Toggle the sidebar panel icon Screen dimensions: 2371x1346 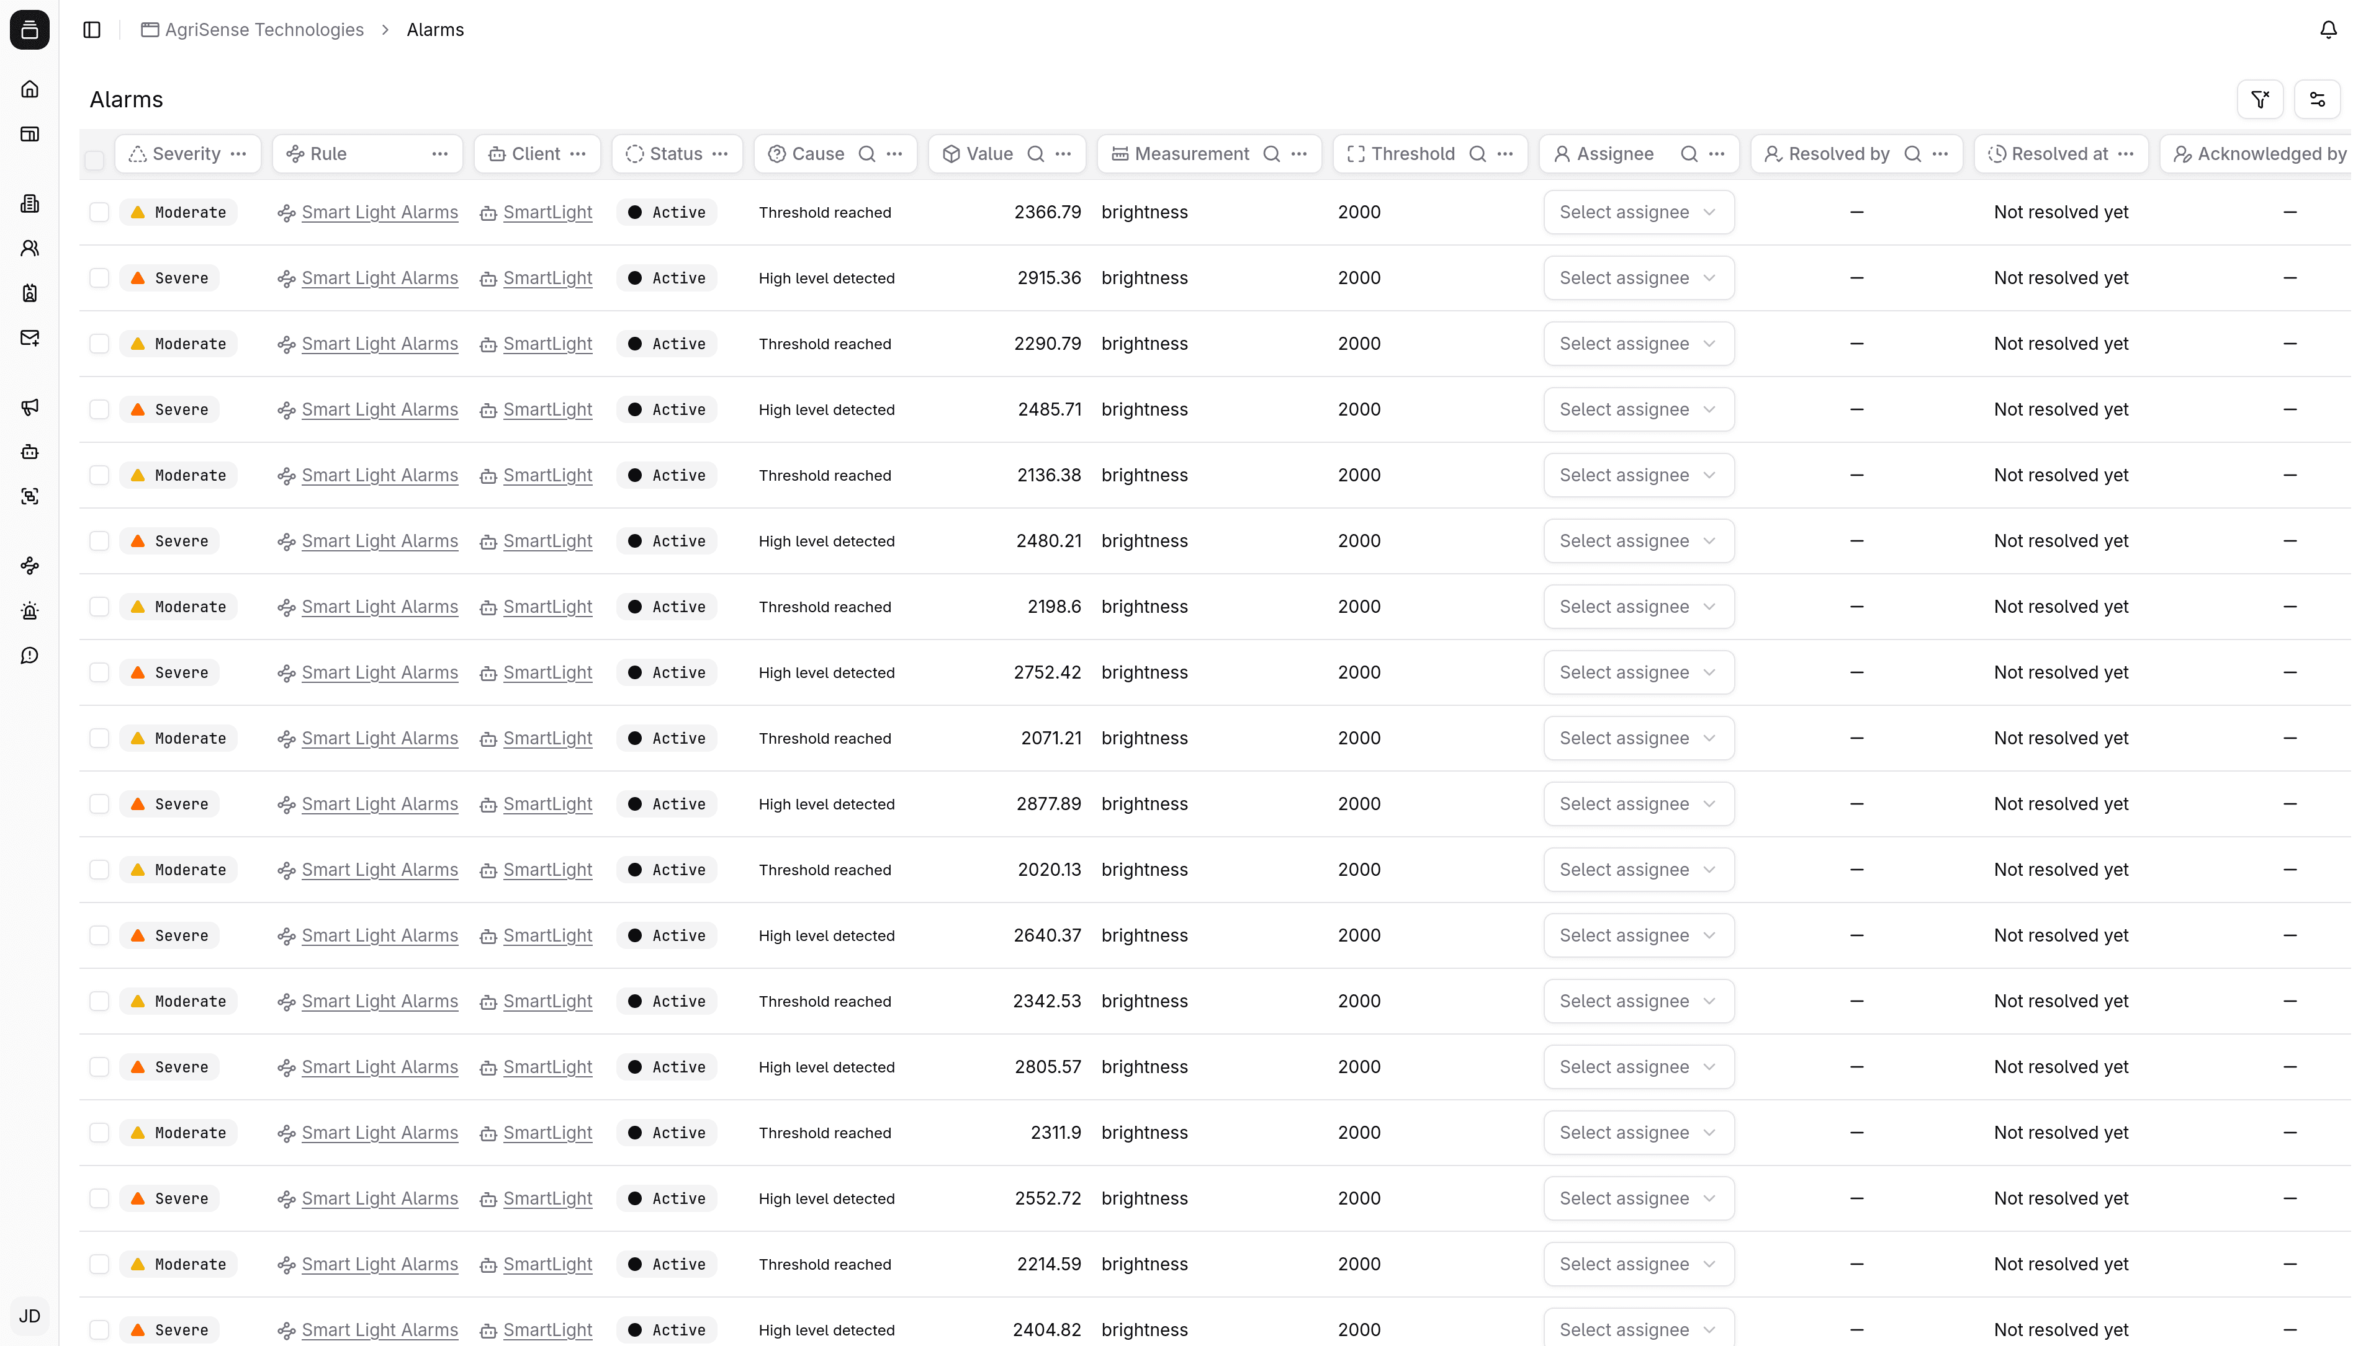92,30
